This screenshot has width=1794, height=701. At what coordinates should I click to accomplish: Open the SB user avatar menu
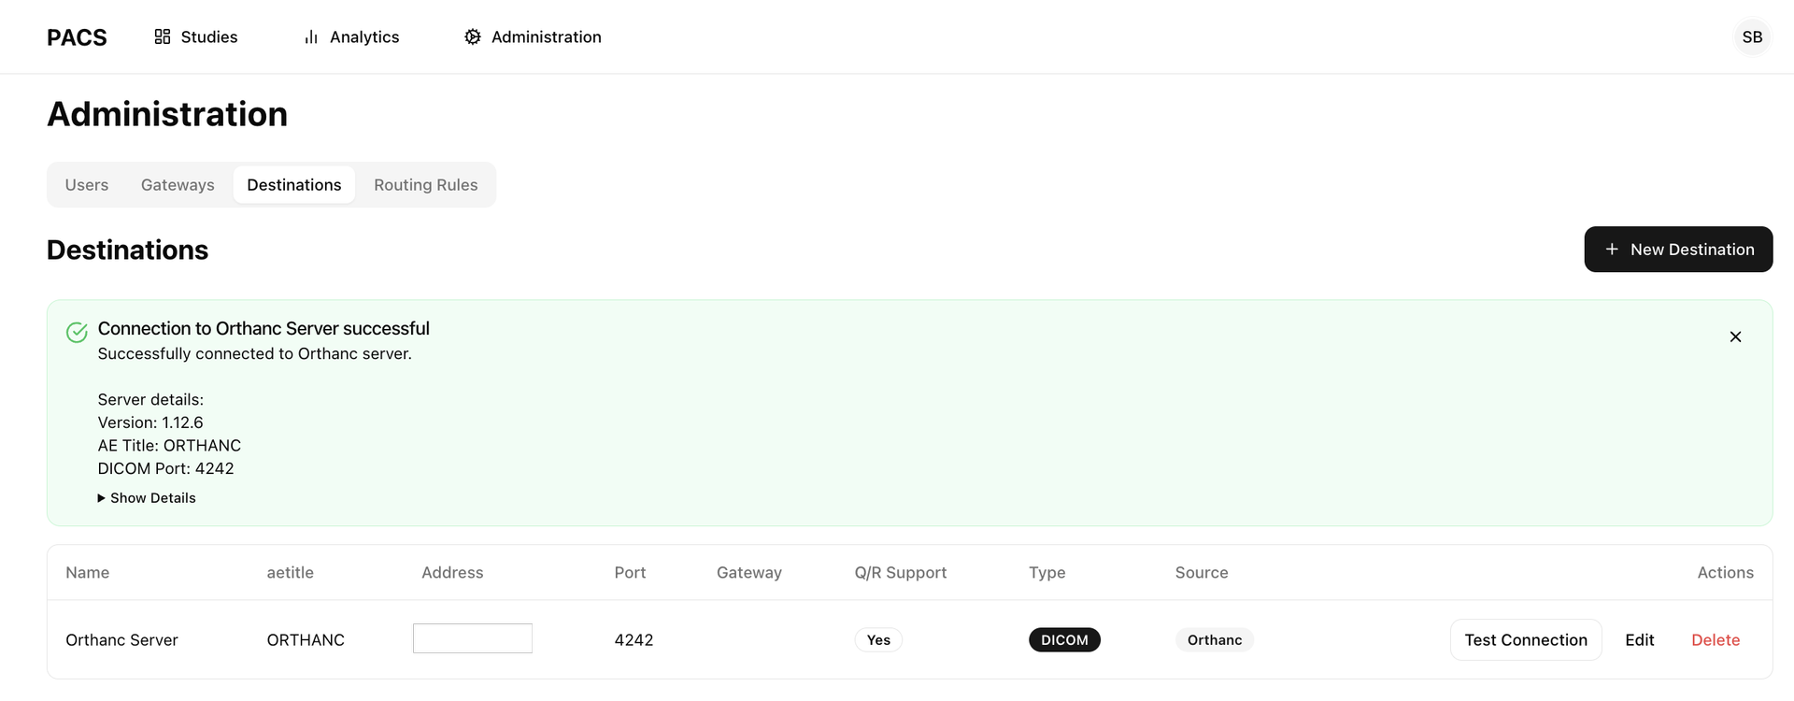click(1752, 37)
